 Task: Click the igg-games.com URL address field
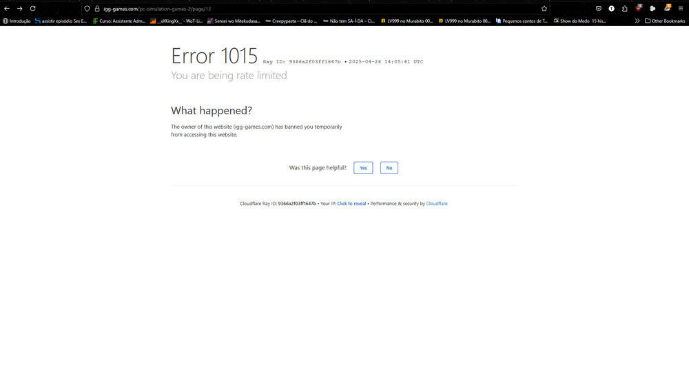point(316,9)
